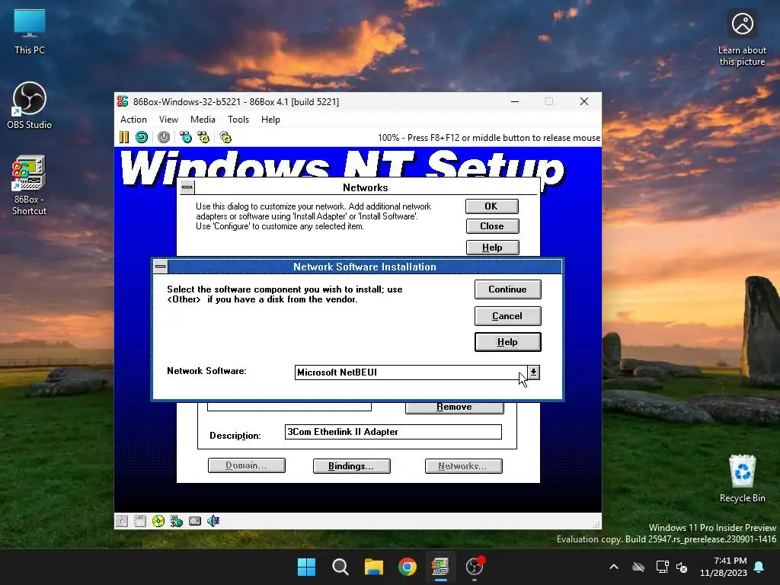This screenshot has height=585, width=780.
Task: Send Ctrl+Alt+Del using the teal toolbar icon
Action: [x=186, y=137]
